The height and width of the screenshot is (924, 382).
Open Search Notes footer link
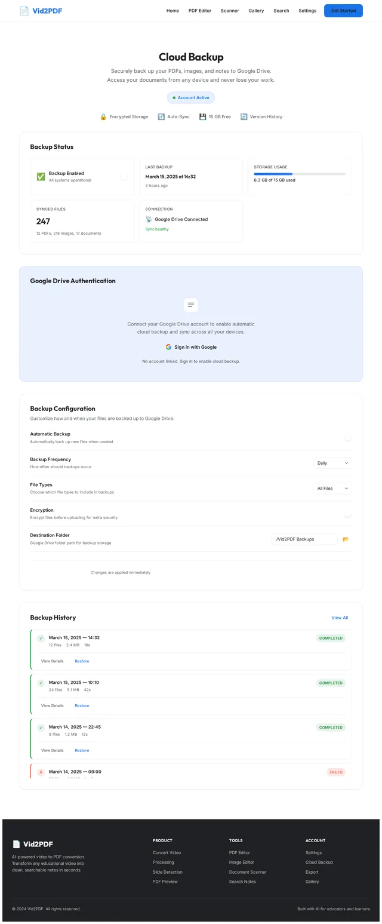coord(242,882)
